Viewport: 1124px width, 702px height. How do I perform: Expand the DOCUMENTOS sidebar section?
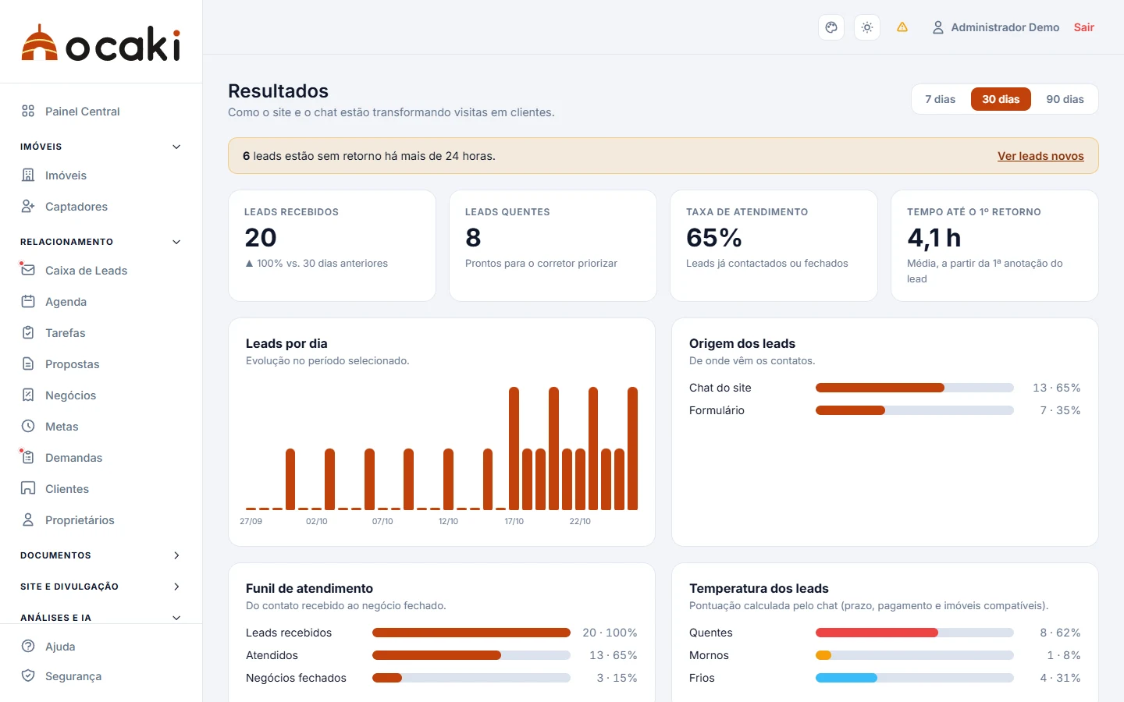point(101,555)
